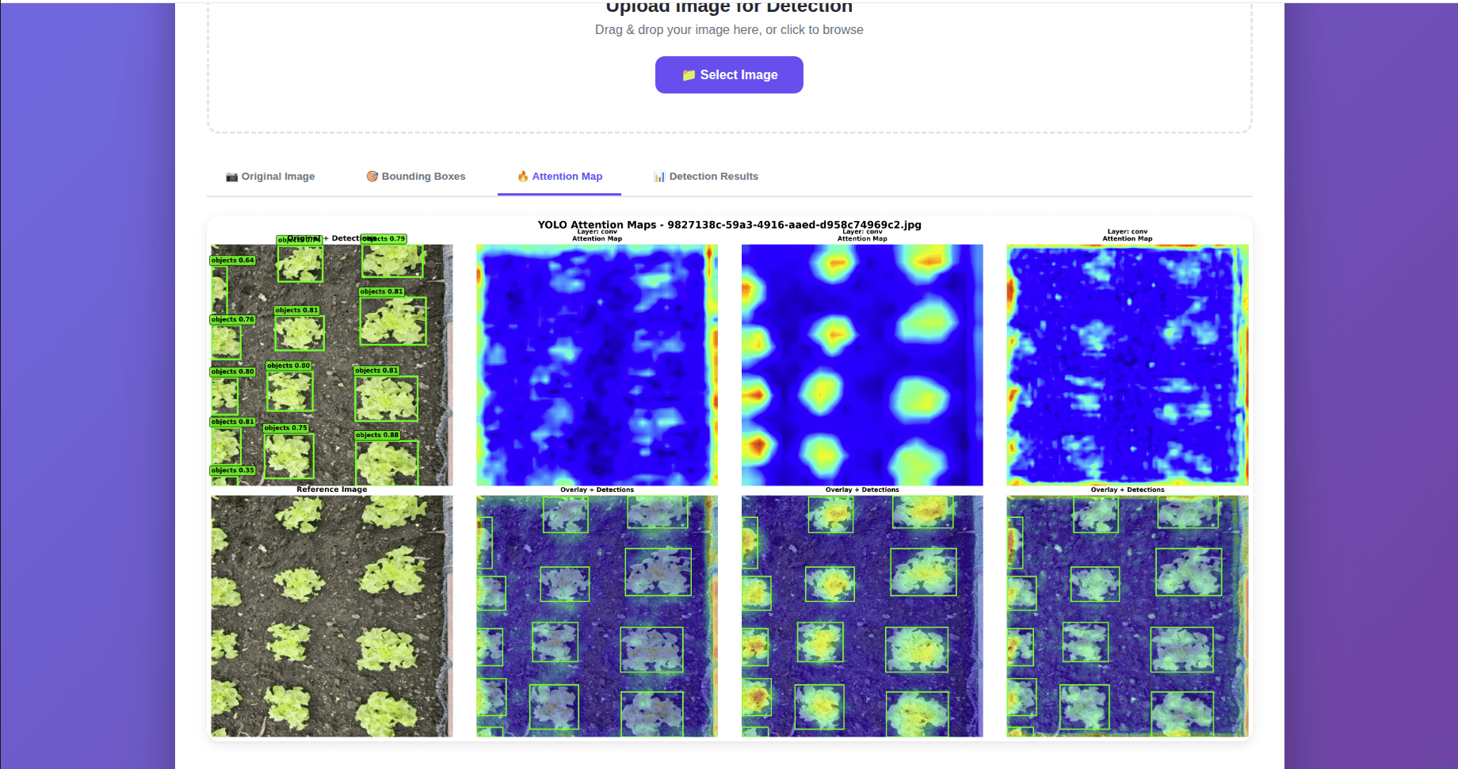Click the Select Image button
This screenshot has width=1458, height=769.
pos(729,74)
